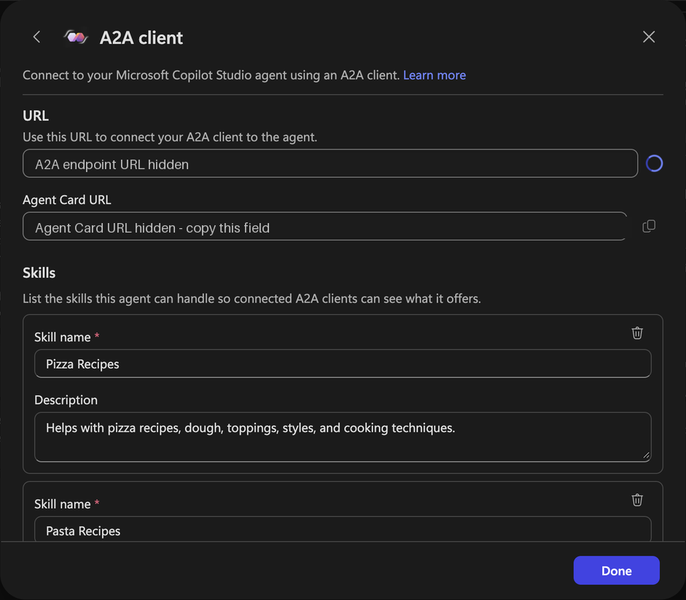This screenshot has height=600, width=686.
Task: Open the Learn more link
Action: point(434,75)
